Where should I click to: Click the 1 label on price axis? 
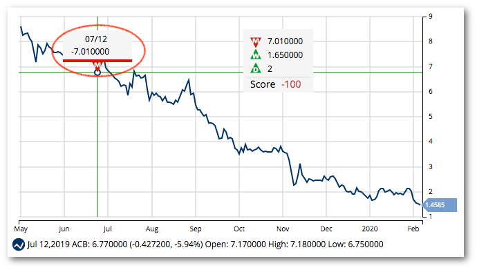[x=431, y=217]
